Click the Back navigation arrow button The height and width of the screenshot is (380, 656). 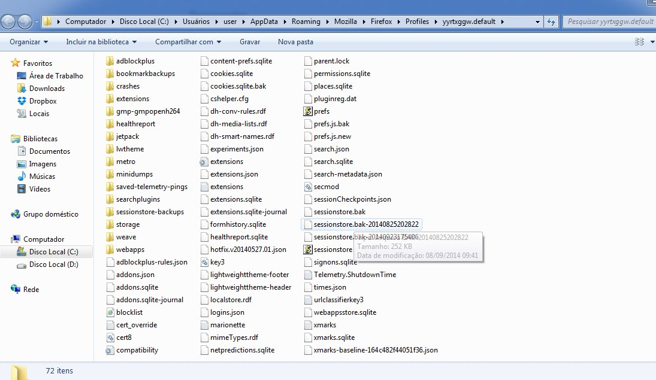click(8, 22)
